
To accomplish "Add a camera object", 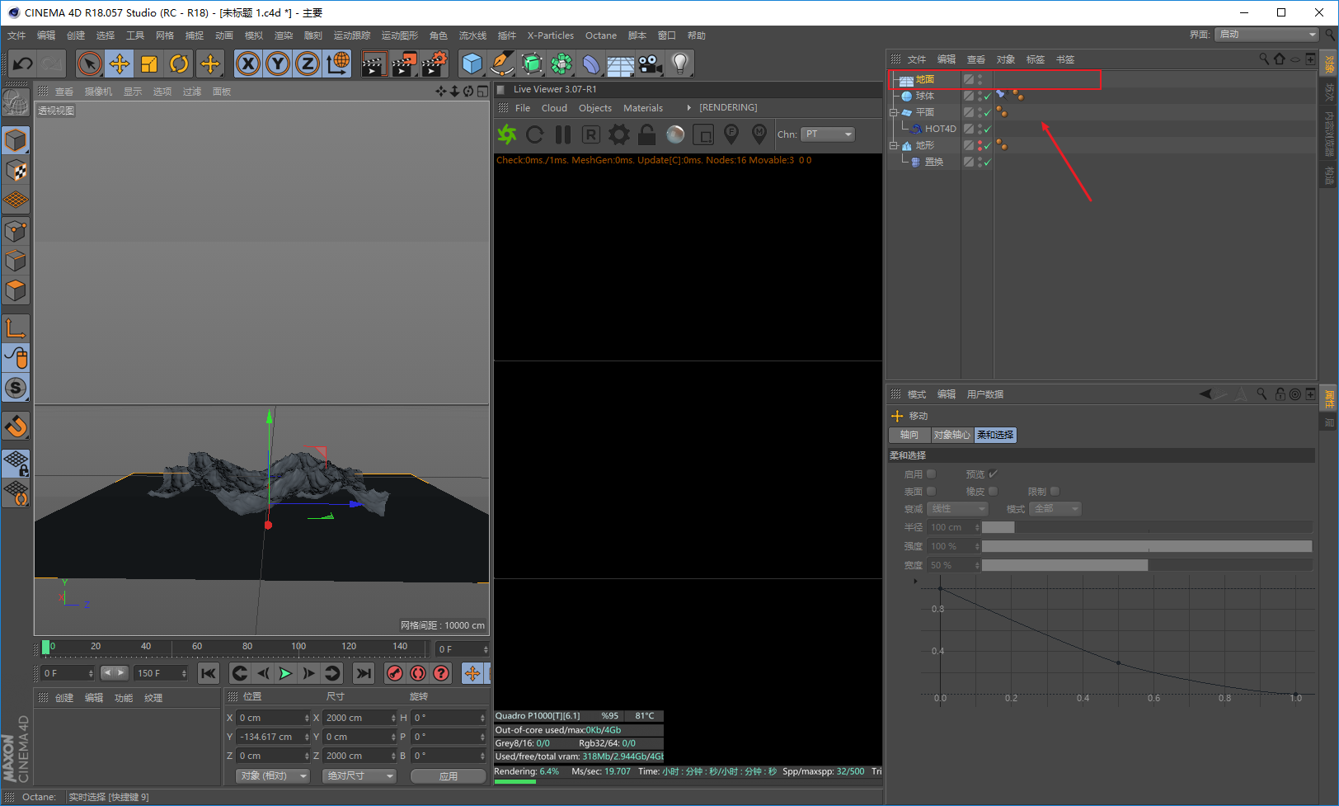I will (x=651, y=64).
